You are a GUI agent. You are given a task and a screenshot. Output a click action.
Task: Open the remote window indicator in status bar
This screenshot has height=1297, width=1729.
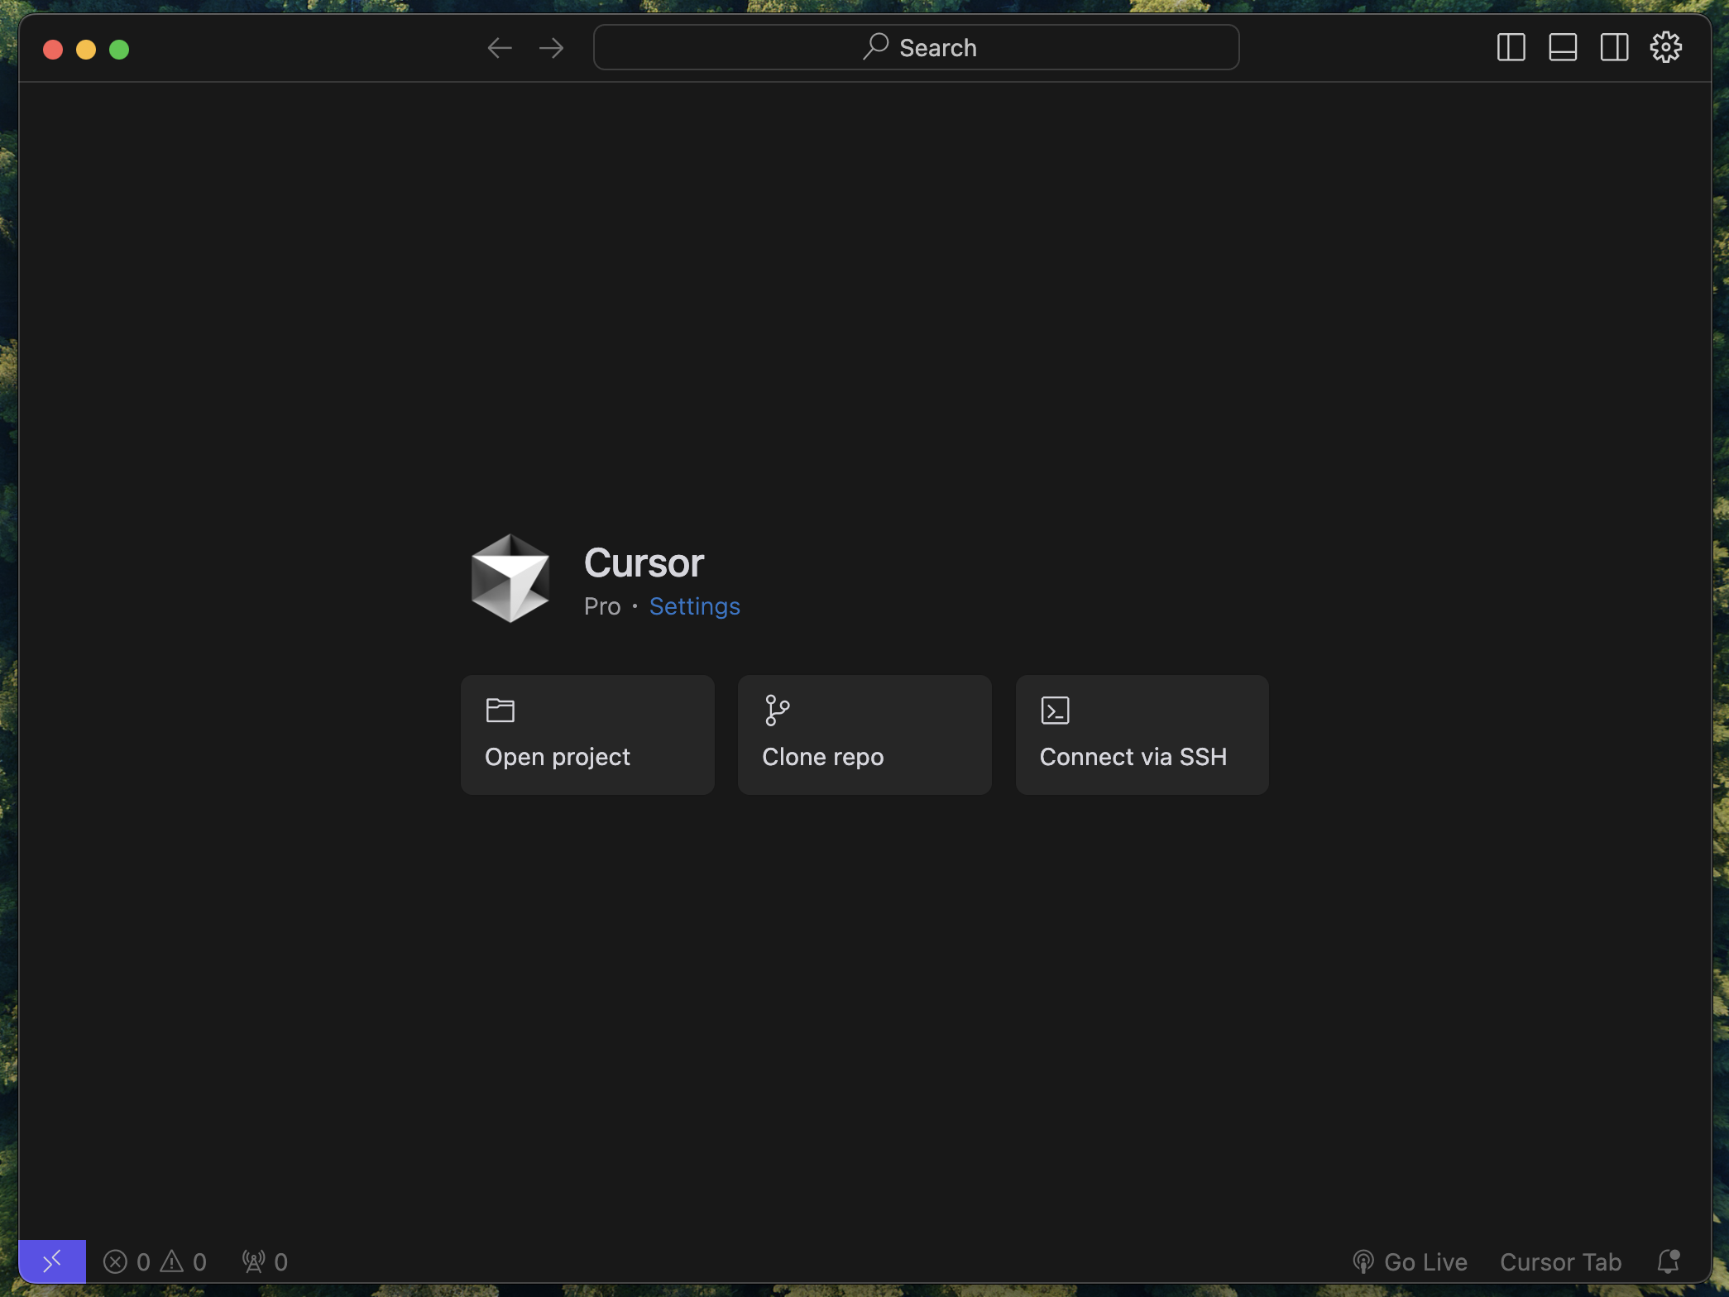coord(52,1261)
